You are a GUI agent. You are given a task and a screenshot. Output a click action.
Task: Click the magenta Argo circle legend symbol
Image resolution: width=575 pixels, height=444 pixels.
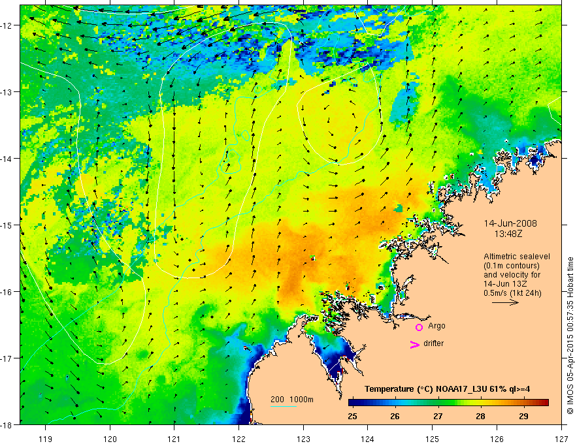click(x=419, y=327)
